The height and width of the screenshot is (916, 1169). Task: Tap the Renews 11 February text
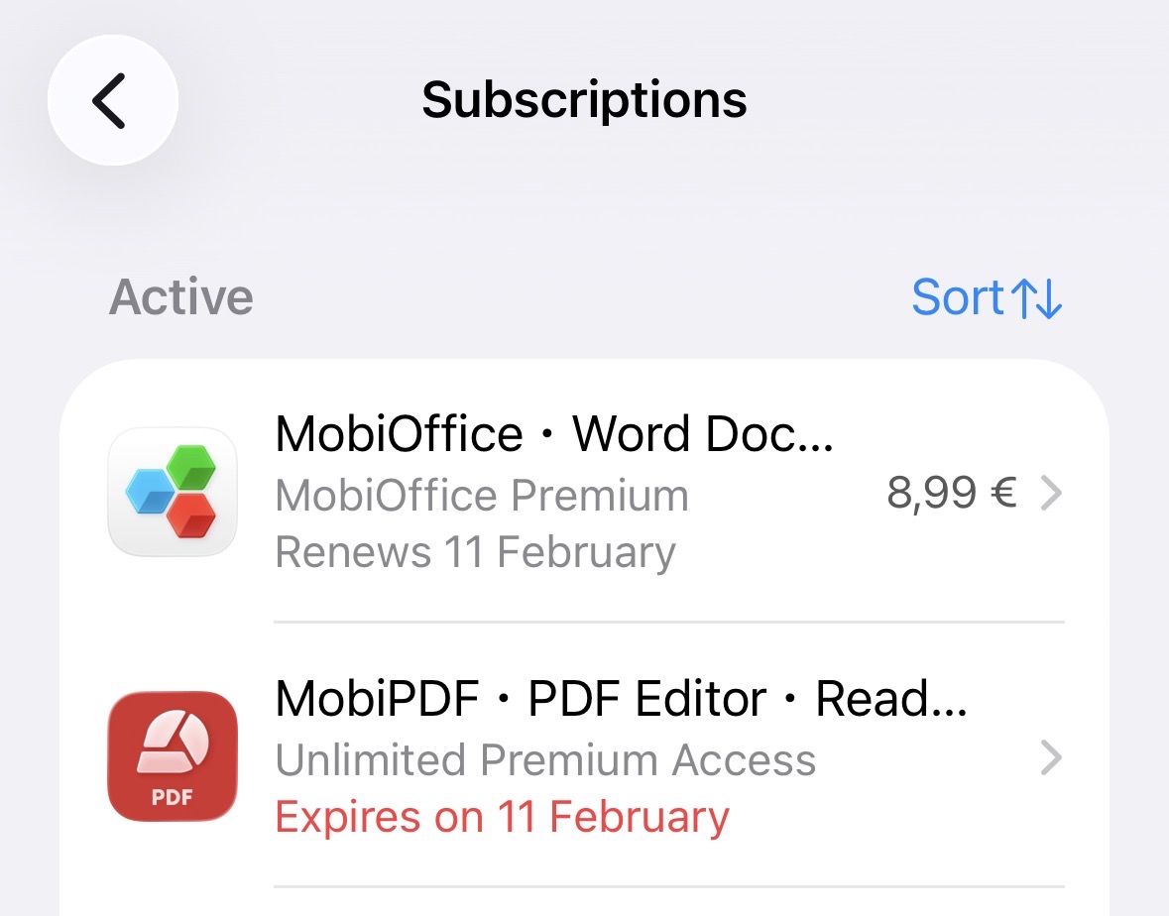(x=475, y=552)
